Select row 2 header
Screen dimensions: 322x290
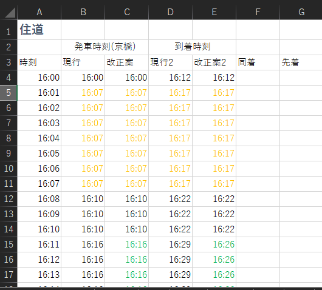(x=9, y=47)
